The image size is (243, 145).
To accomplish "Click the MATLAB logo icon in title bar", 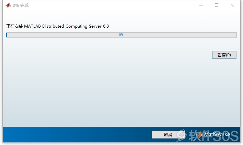I will [8, 5].
